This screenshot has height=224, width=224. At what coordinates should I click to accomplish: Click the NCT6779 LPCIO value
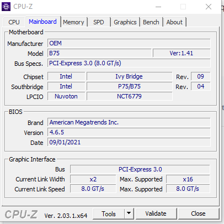[x=130, y=96]
